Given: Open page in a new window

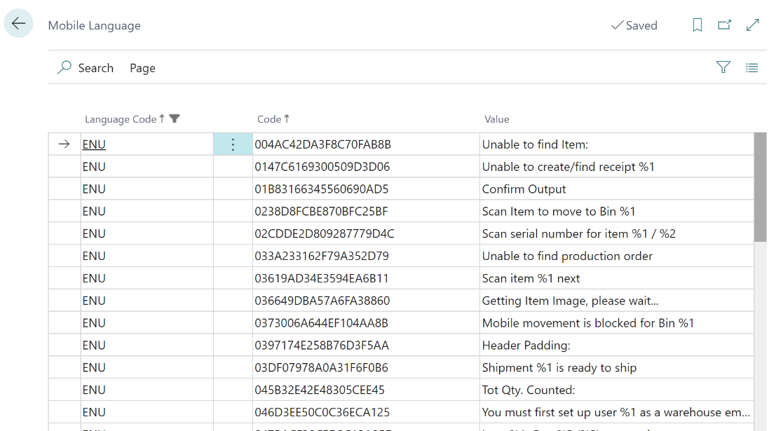Looking at the screenshot, I should click(x=725, y=25).
